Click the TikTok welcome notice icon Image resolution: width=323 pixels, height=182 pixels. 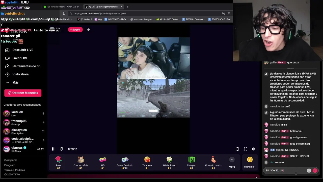click(266, 74)
